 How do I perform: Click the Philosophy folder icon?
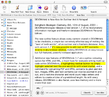(5, 52)
